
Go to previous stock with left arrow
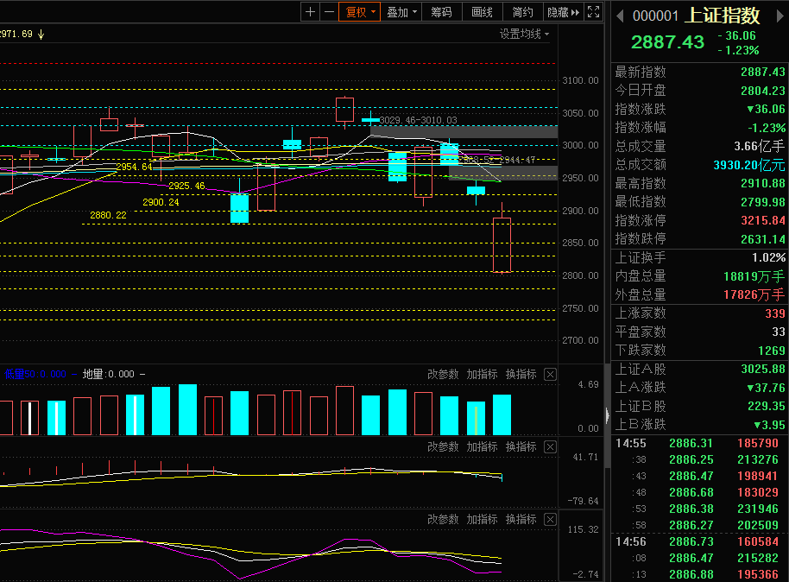[x=620, y=16]
